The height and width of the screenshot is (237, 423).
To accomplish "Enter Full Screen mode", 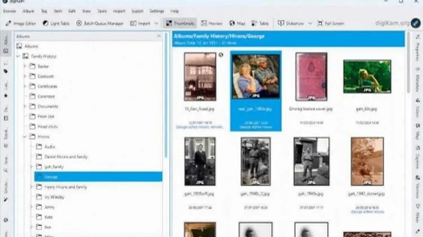I will 330,24.
